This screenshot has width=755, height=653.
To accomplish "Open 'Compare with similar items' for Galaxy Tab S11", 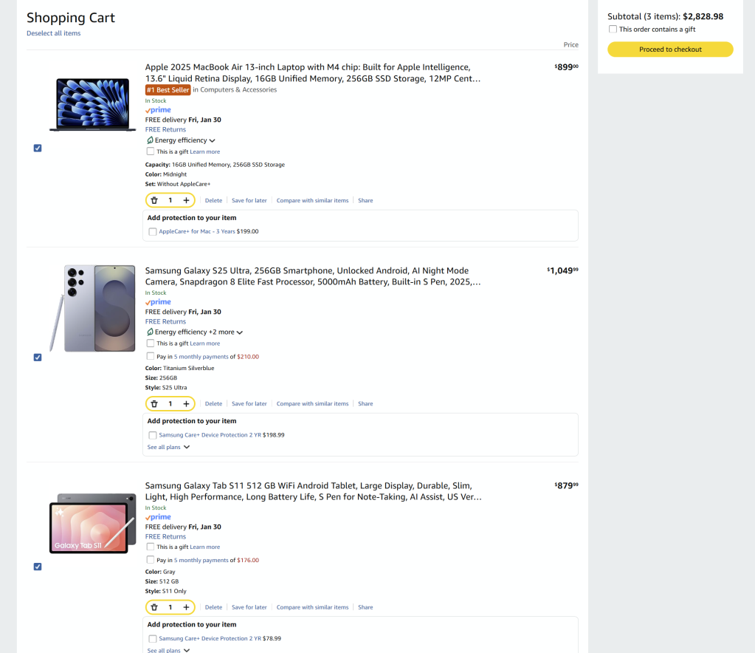I will 312,607.
